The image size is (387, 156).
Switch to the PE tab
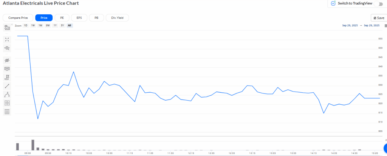[62, 17]
